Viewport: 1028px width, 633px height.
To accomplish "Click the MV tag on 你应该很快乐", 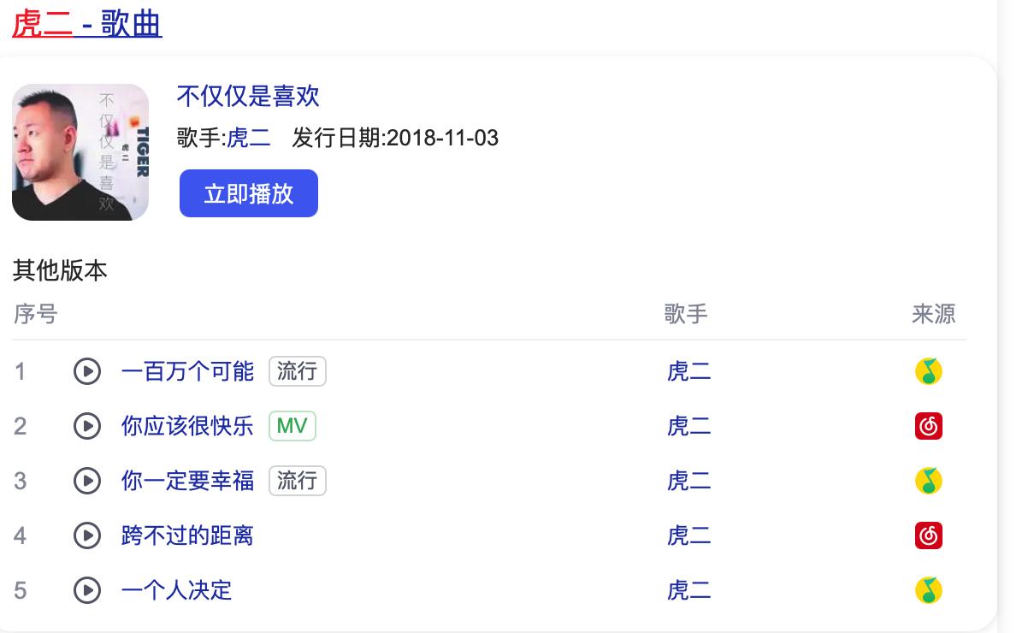I will pyautogui.click(x=292, y=426).
